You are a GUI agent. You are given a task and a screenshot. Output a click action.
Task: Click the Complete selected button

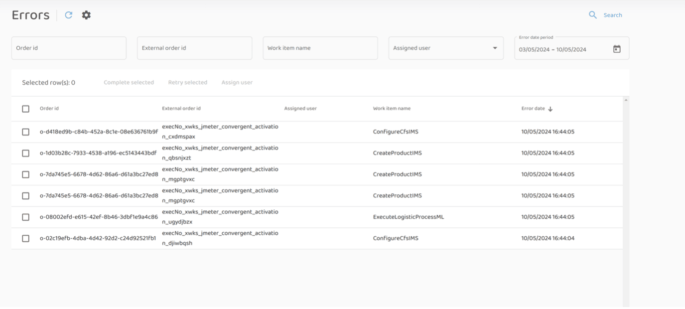click(x=129, y=83)
